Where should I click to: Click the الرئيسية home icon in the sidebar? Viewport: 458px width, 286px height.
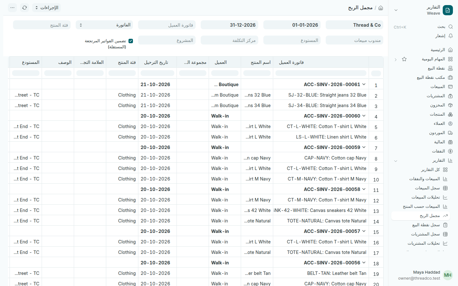point(450,50)
